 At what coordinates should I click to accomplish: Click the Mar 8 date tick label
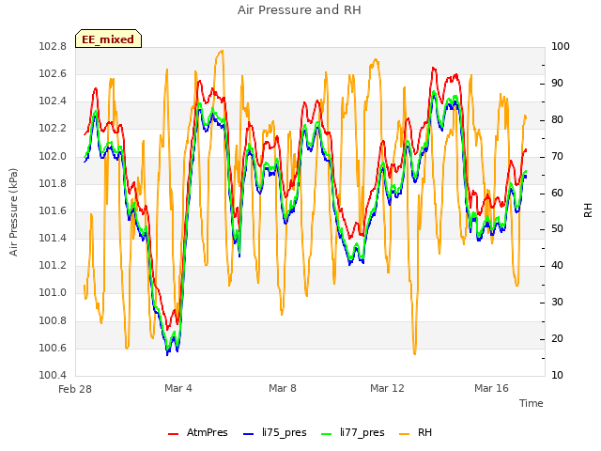pos(283,388)
